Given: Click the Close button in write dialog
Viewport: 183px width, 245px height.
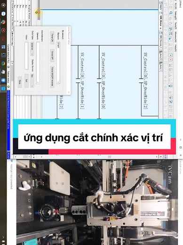Looking at the screenshot, I should click(20, 82).
